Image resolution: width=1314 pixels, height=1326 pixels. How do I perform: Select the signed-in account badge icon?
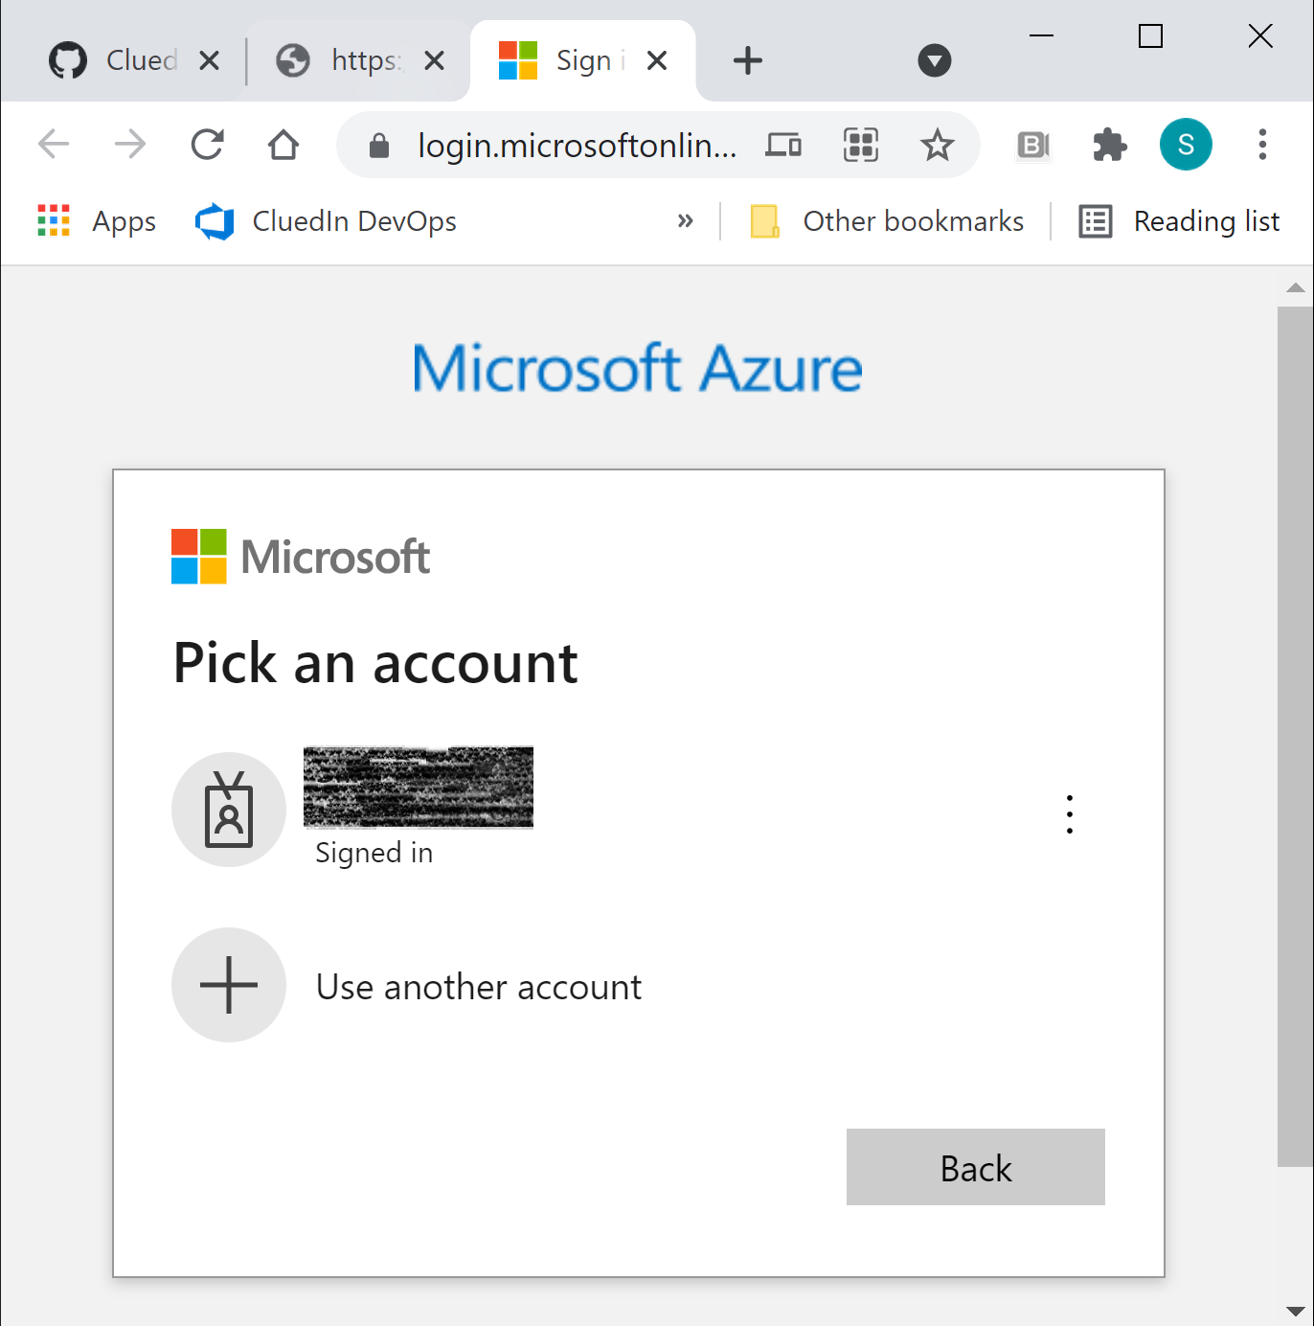pyautogui.click(x=229, y=810)
